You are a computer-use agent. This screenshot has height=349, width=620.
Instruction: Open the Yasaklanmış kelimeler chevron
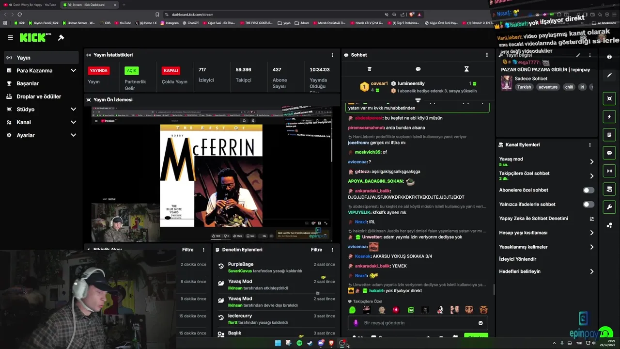tap(591, 247)
